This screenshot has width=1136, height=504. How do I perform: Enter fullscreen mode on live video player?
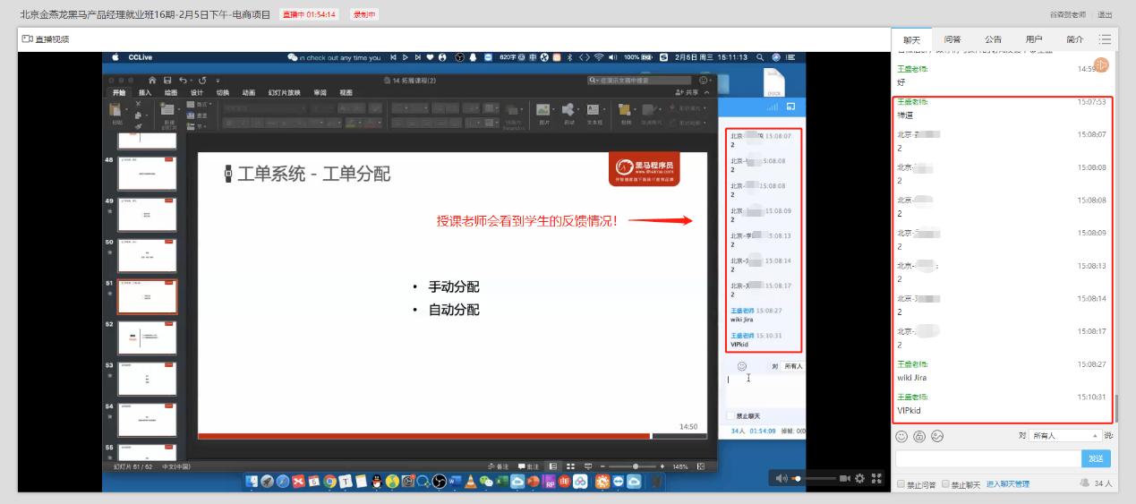click(876, 479)
